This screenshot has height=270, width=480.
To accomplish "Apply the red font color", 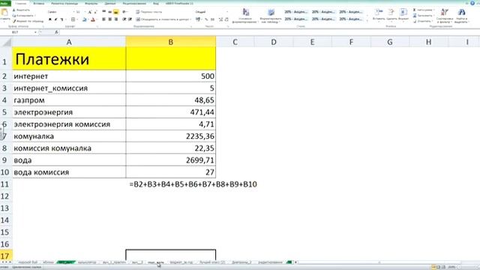I will [x=93, y=19].
